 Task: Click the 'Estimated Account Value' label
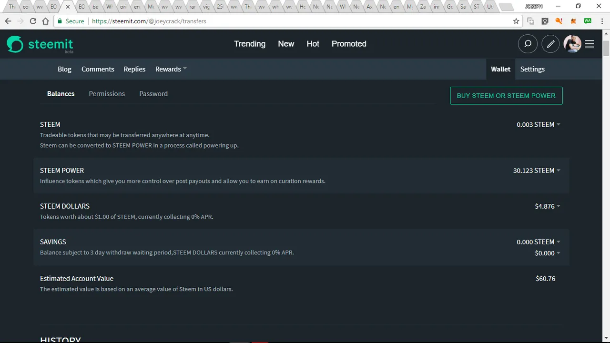click(77, 279)
